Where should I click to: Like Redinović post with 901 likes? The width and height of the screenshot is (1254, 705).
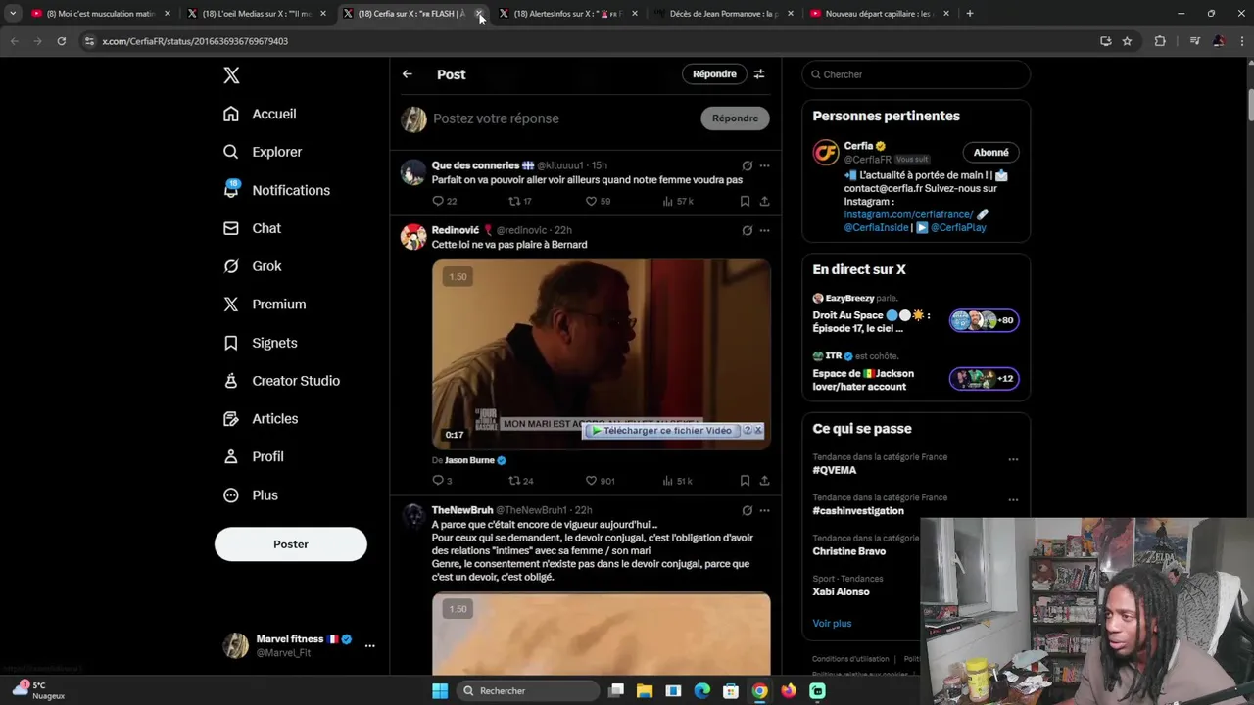pyautogui.click(x=600, y=481)
